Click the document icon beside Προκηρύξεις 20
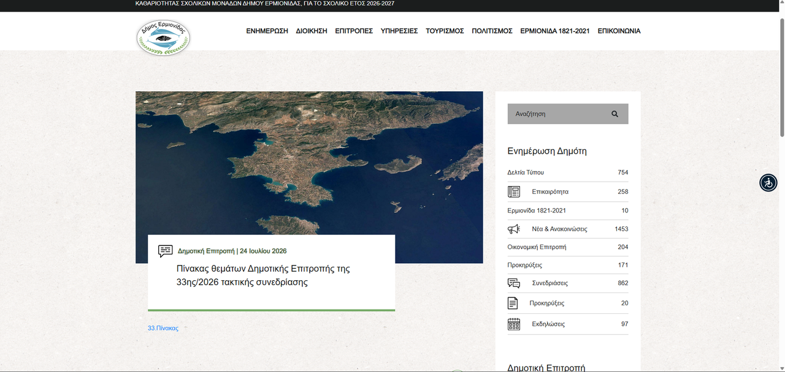The height and width of the screenshot is (372, 785). click(513, 303)
